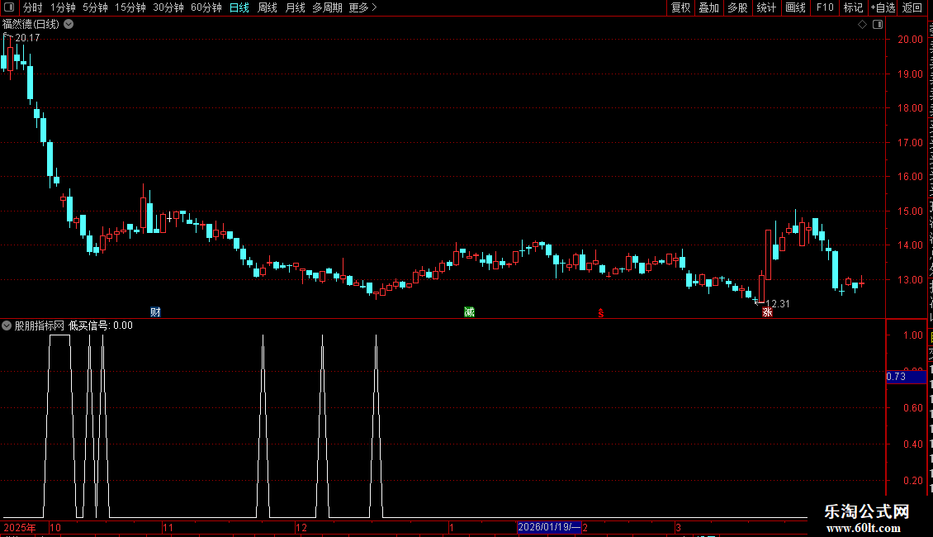Switch to 分时 intraday view
This screenshot has height=537, width=933.
[33, 7]
